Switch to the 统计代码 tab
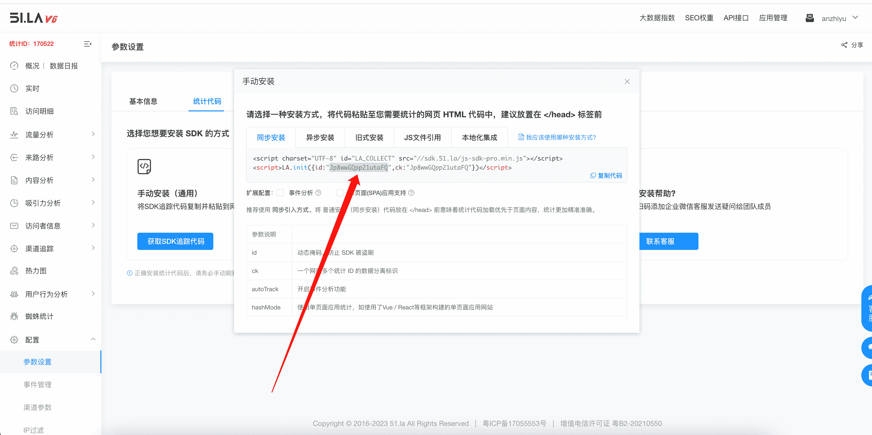Screen dimensions: 872x435 pyautogui.click(x=207, y=101)
